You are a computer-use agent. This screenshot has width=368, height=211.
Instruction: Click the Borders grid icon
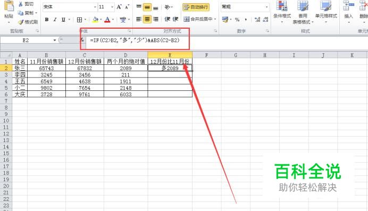(80, 20)
